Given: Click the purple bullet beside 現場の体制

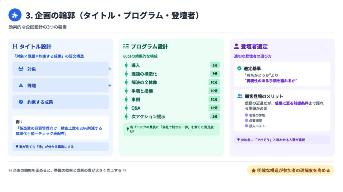Looking at the screenshot, I should pos(246,115).
